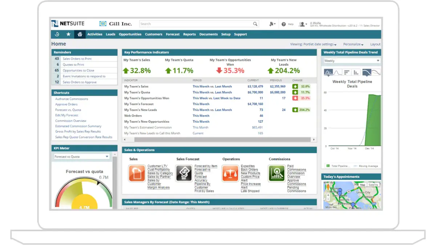Click the Help icon

(284, 24)
